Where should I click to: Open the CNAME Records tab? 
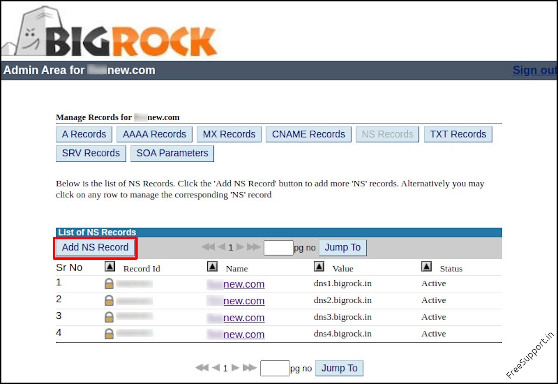coord(309,135)
